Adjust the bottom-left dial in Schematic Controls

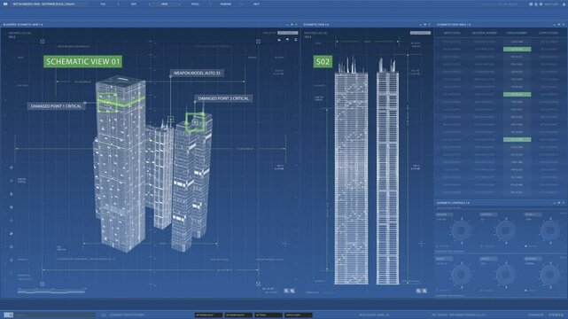[461, 275]
